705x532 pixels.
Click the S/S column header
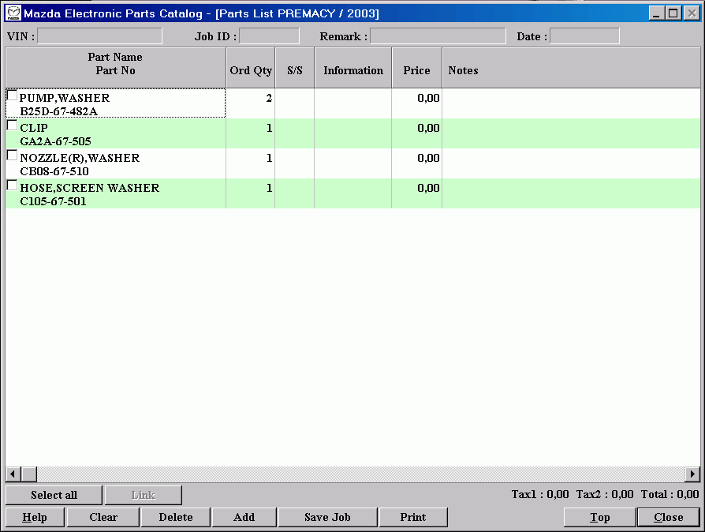point(294,68)
